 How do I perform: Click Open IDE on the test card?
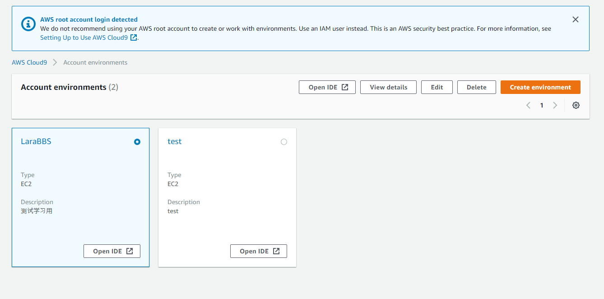[259, 251]
